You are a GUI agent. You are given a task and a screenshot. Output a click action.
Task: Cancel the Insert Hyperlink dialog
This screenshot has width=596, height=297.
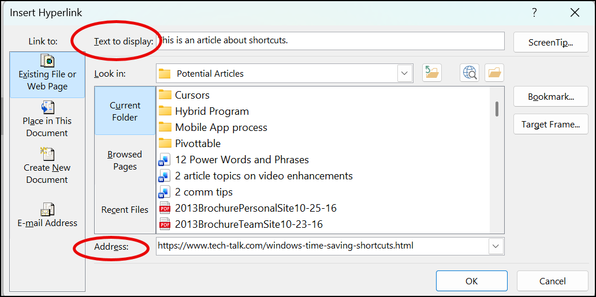(x=553, y=281)
